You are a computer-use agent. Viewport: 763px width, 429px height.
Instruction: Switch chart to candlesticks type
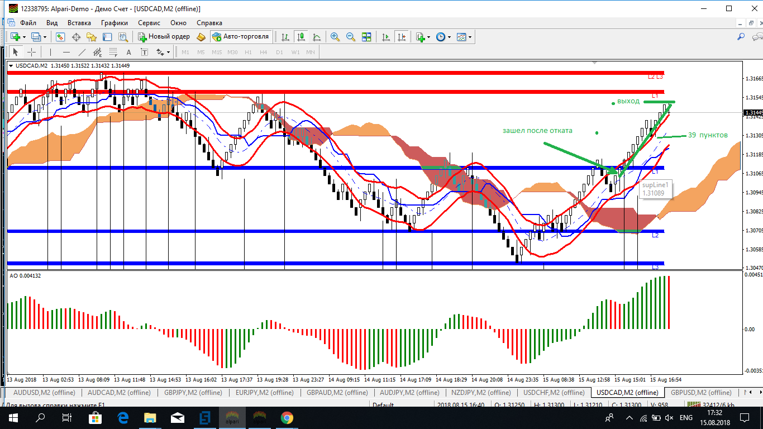pyautogui.click(x=301, y=37)
